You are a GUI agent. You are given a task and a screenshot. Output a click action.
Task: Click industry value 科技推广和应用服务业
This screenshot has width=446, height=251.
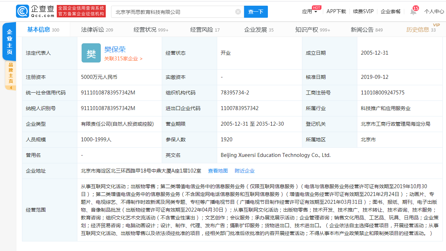click(386, 108)
